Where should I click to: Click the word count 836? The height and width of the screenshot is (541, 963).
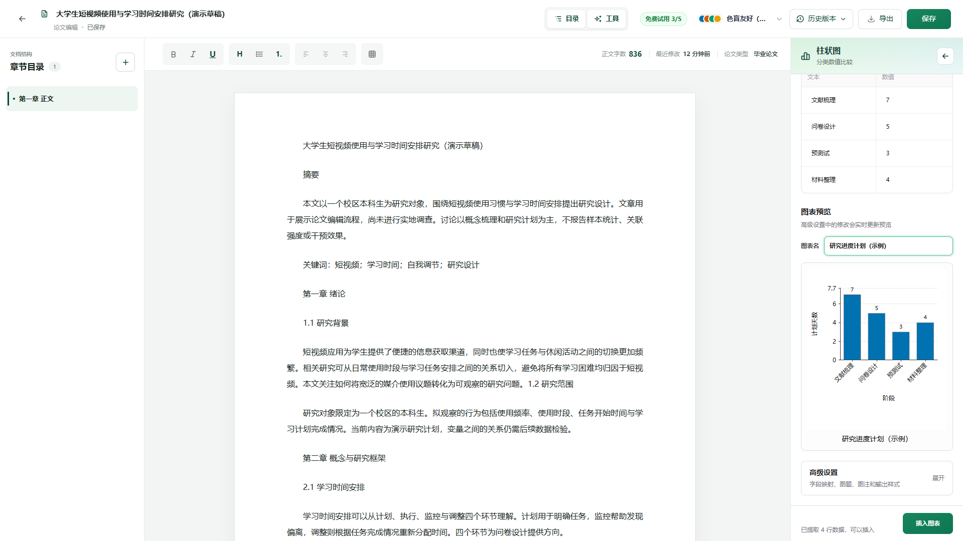[635, 54]
